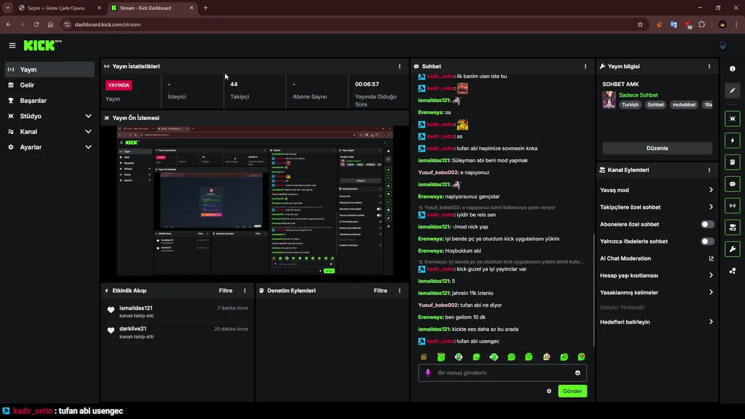745x419 pixels.
Task: Click the note document icon in the right rail
Action: pos(732,162)
